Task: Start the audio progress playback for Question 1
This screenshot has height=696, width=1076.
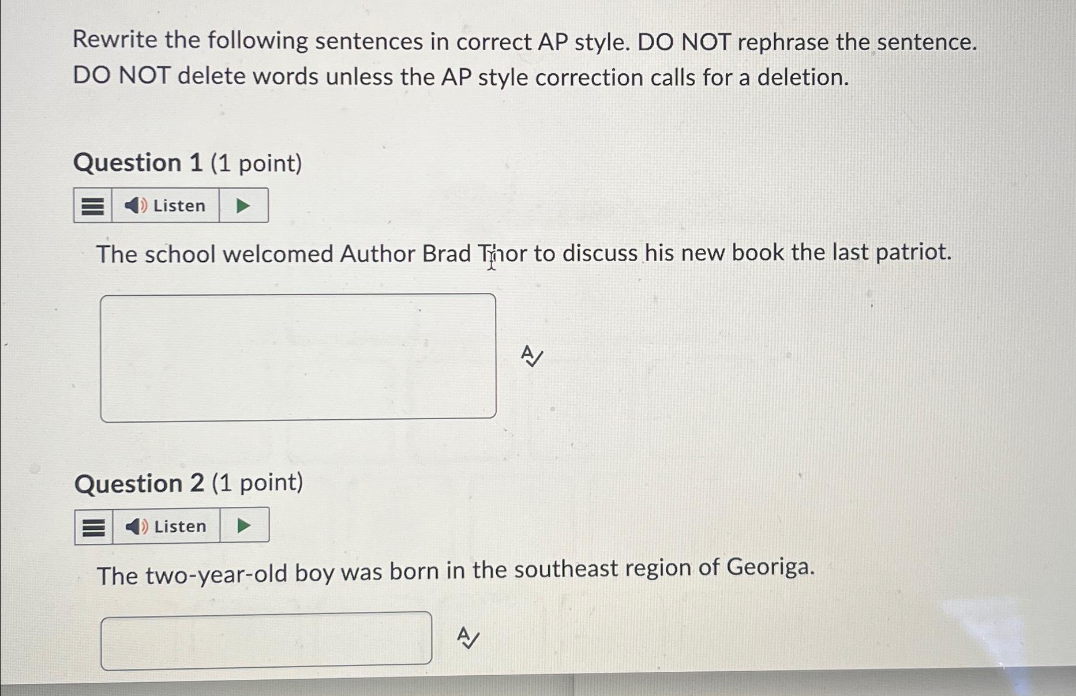Action: 244,204
